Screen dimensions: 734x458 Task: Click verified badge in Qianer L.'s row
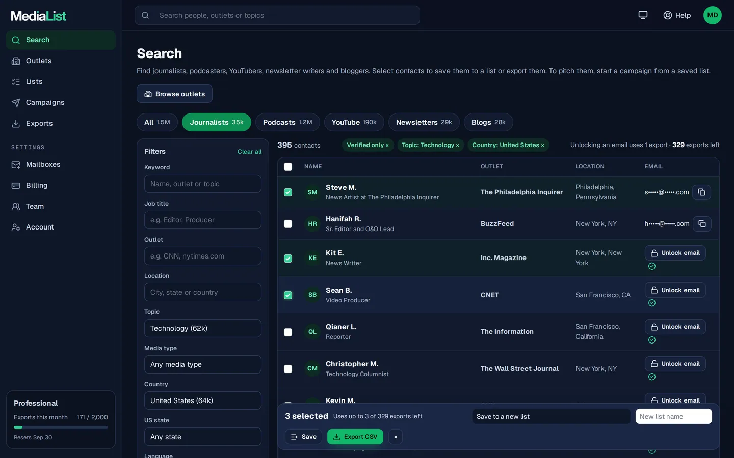(x=652, y=340)
